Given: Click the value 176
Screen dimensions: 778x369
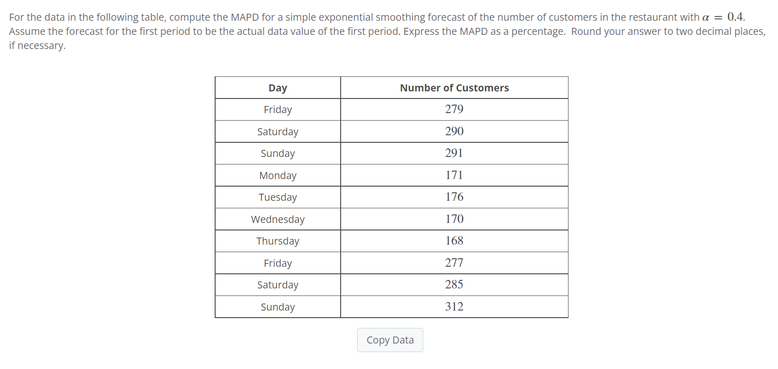Looking at the screenshot, I should [454, 197].
